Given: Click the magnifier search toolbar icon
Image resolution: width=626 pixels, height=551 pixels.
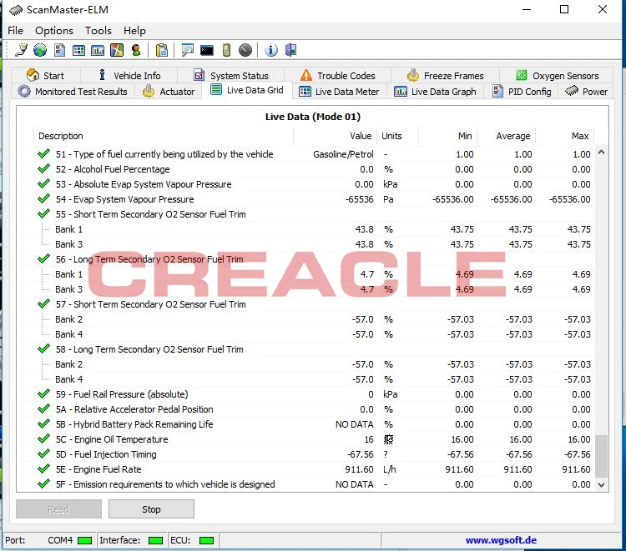Looking at the screenshot, I should [187, 50].
